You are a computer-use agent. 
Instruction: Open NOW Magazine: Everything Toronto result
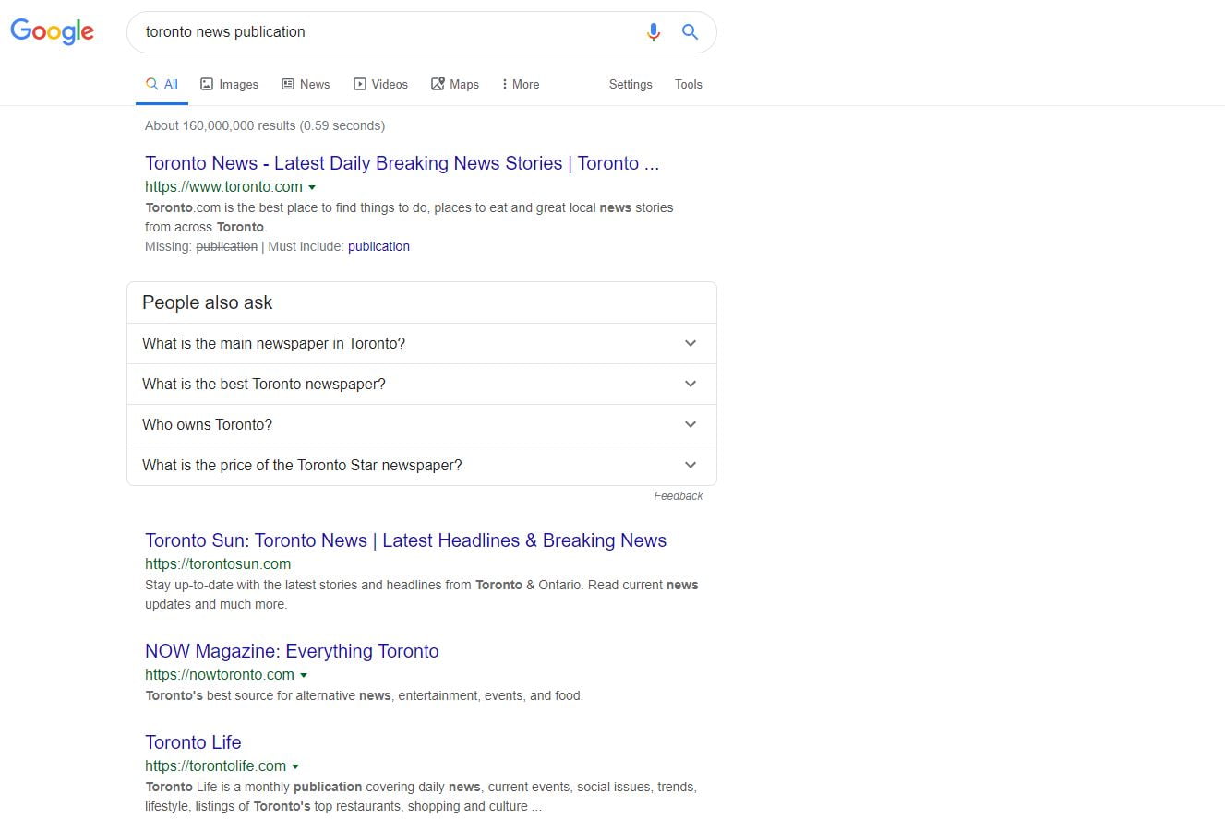pos(292,651)
